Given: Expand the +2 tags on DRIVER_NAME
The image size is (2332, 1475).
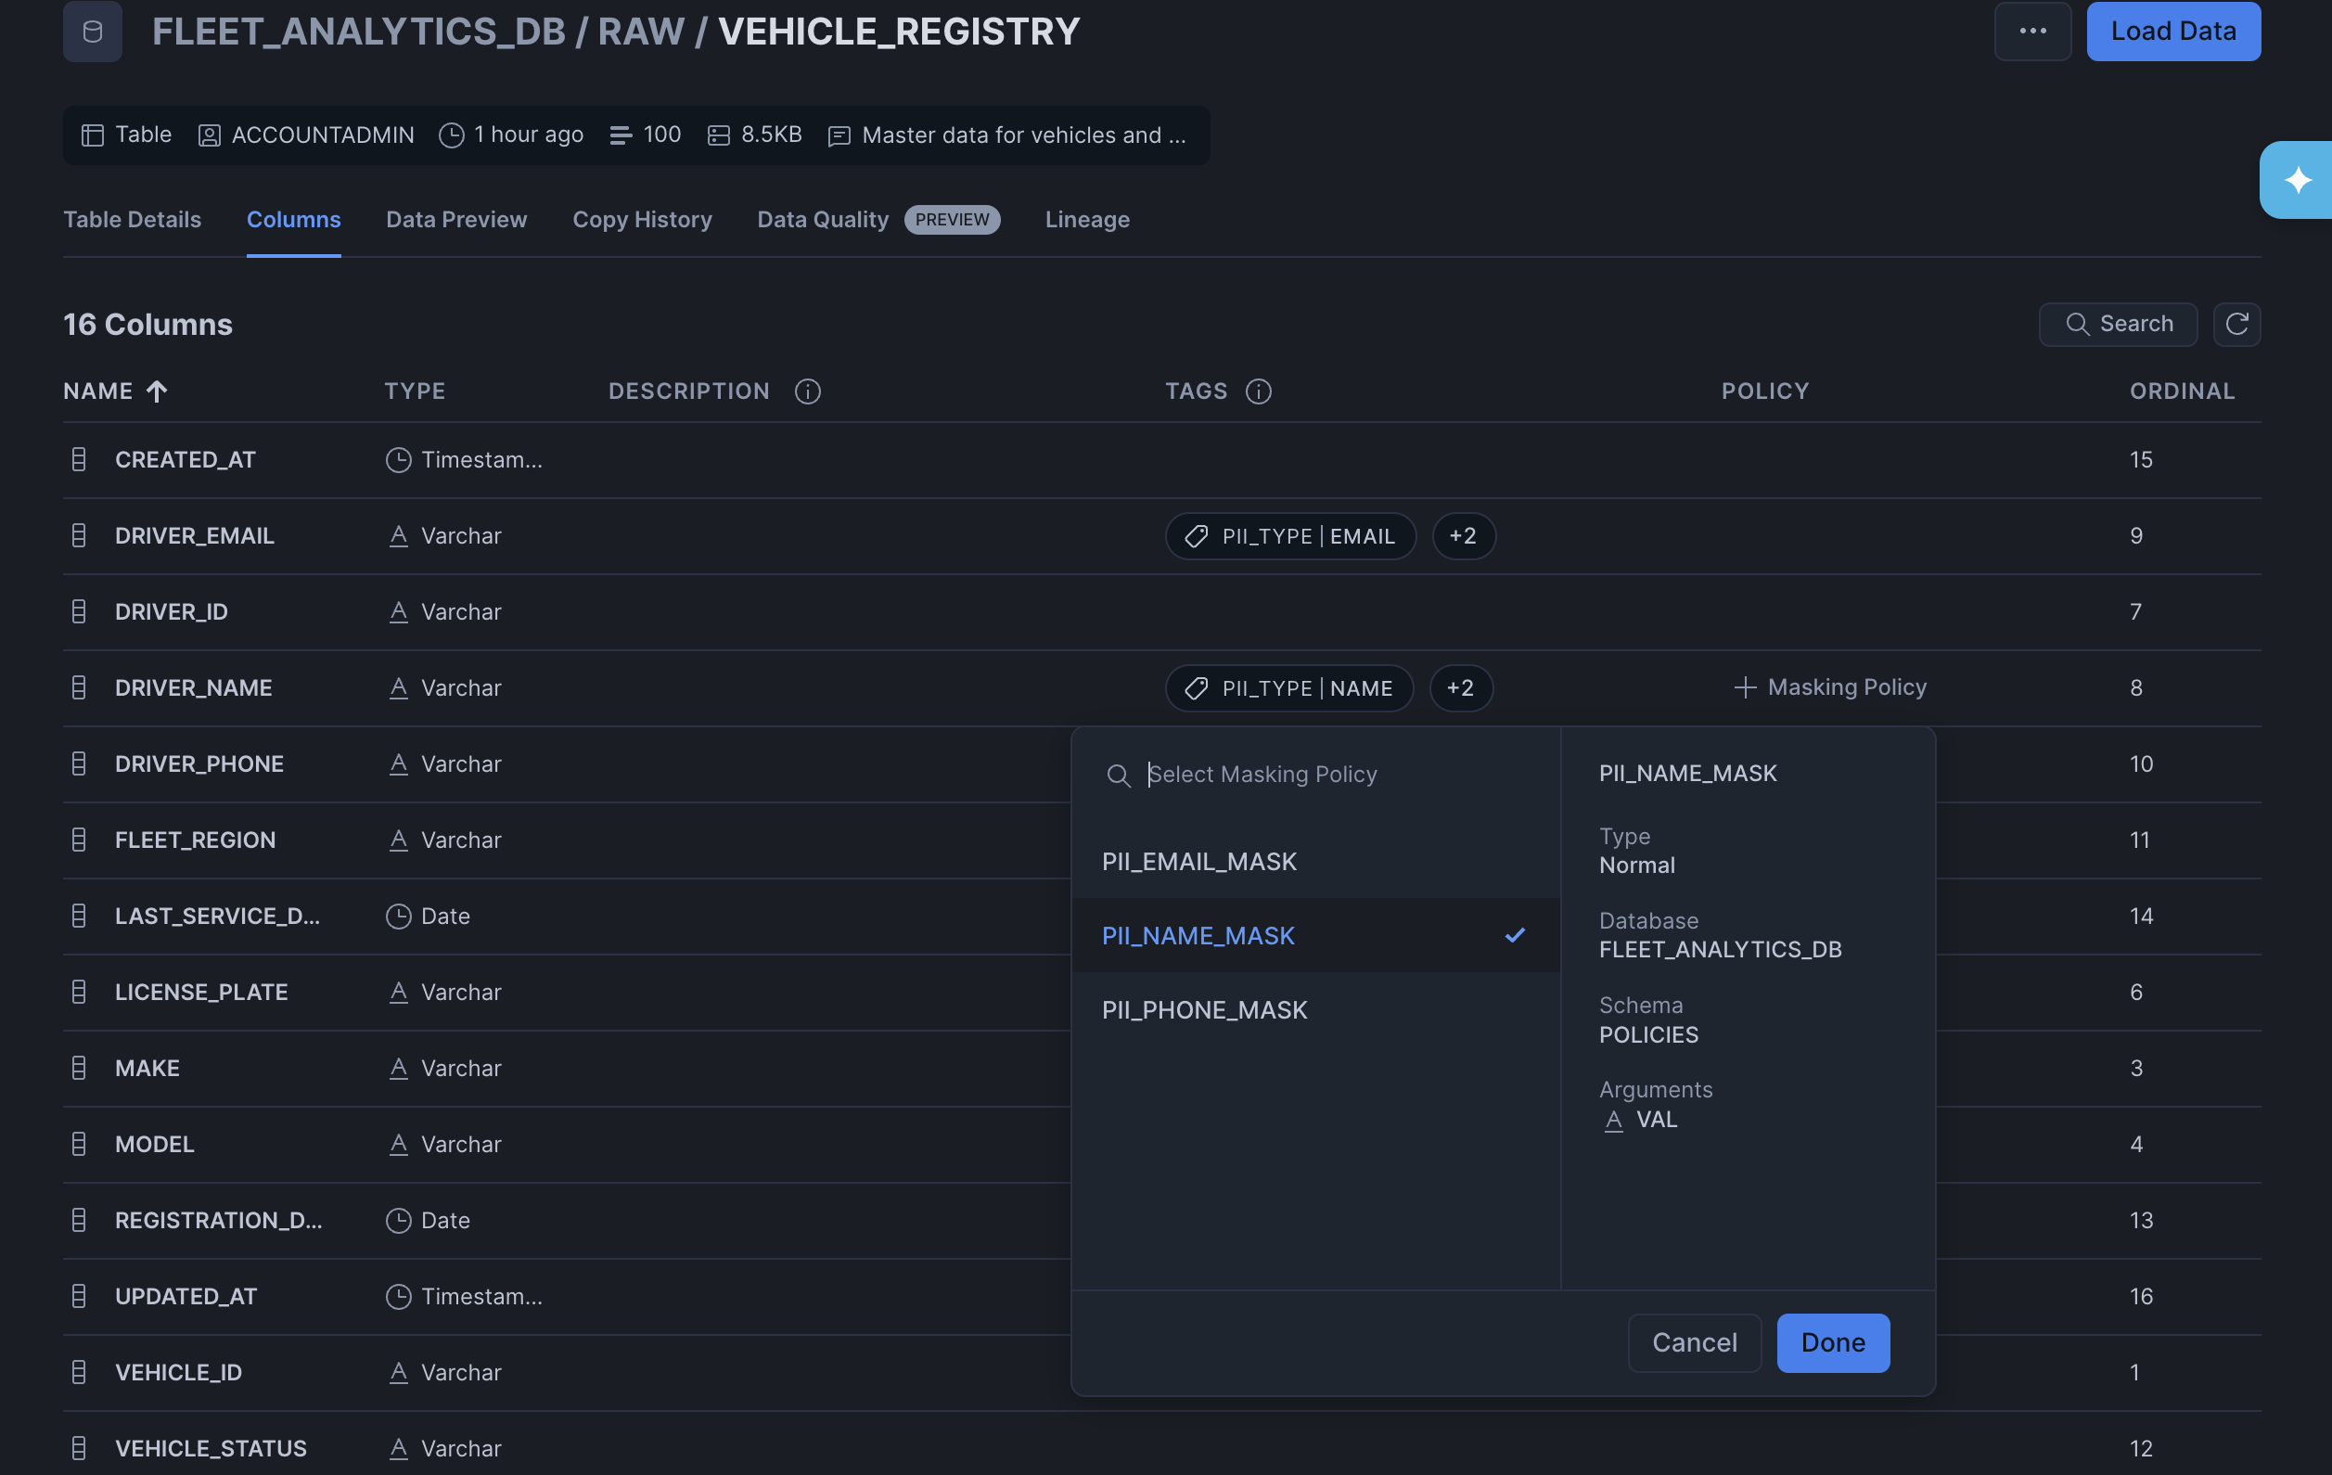Looking at the screenshot, I should click(x=1459, y=687).
